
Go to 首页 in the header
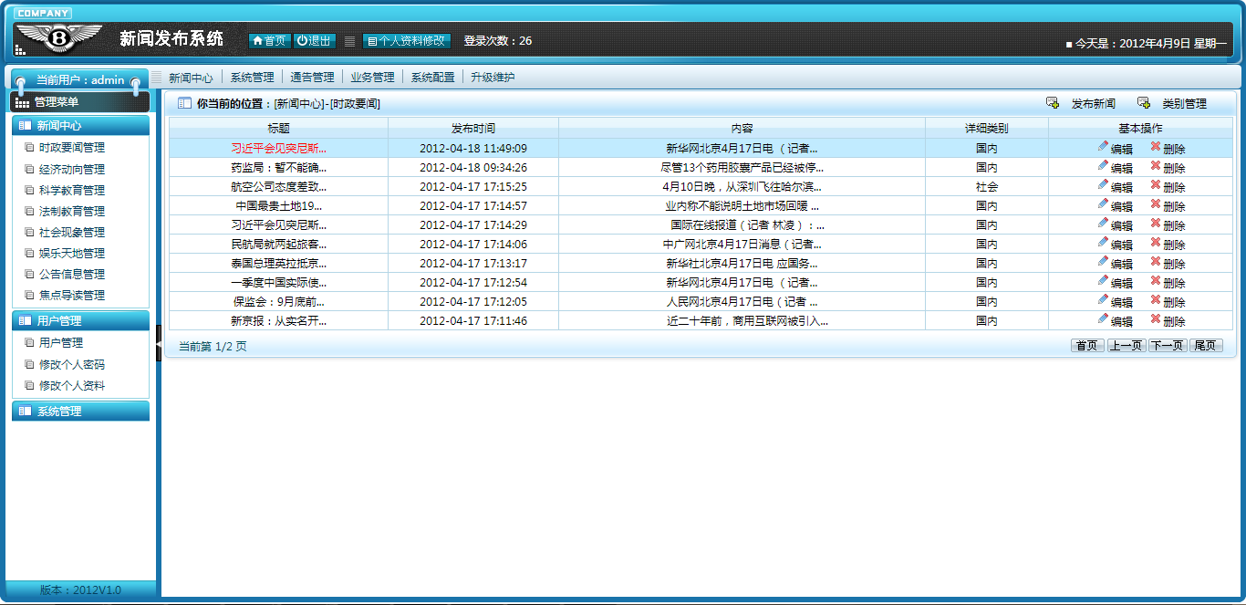(x=269, y=41)
